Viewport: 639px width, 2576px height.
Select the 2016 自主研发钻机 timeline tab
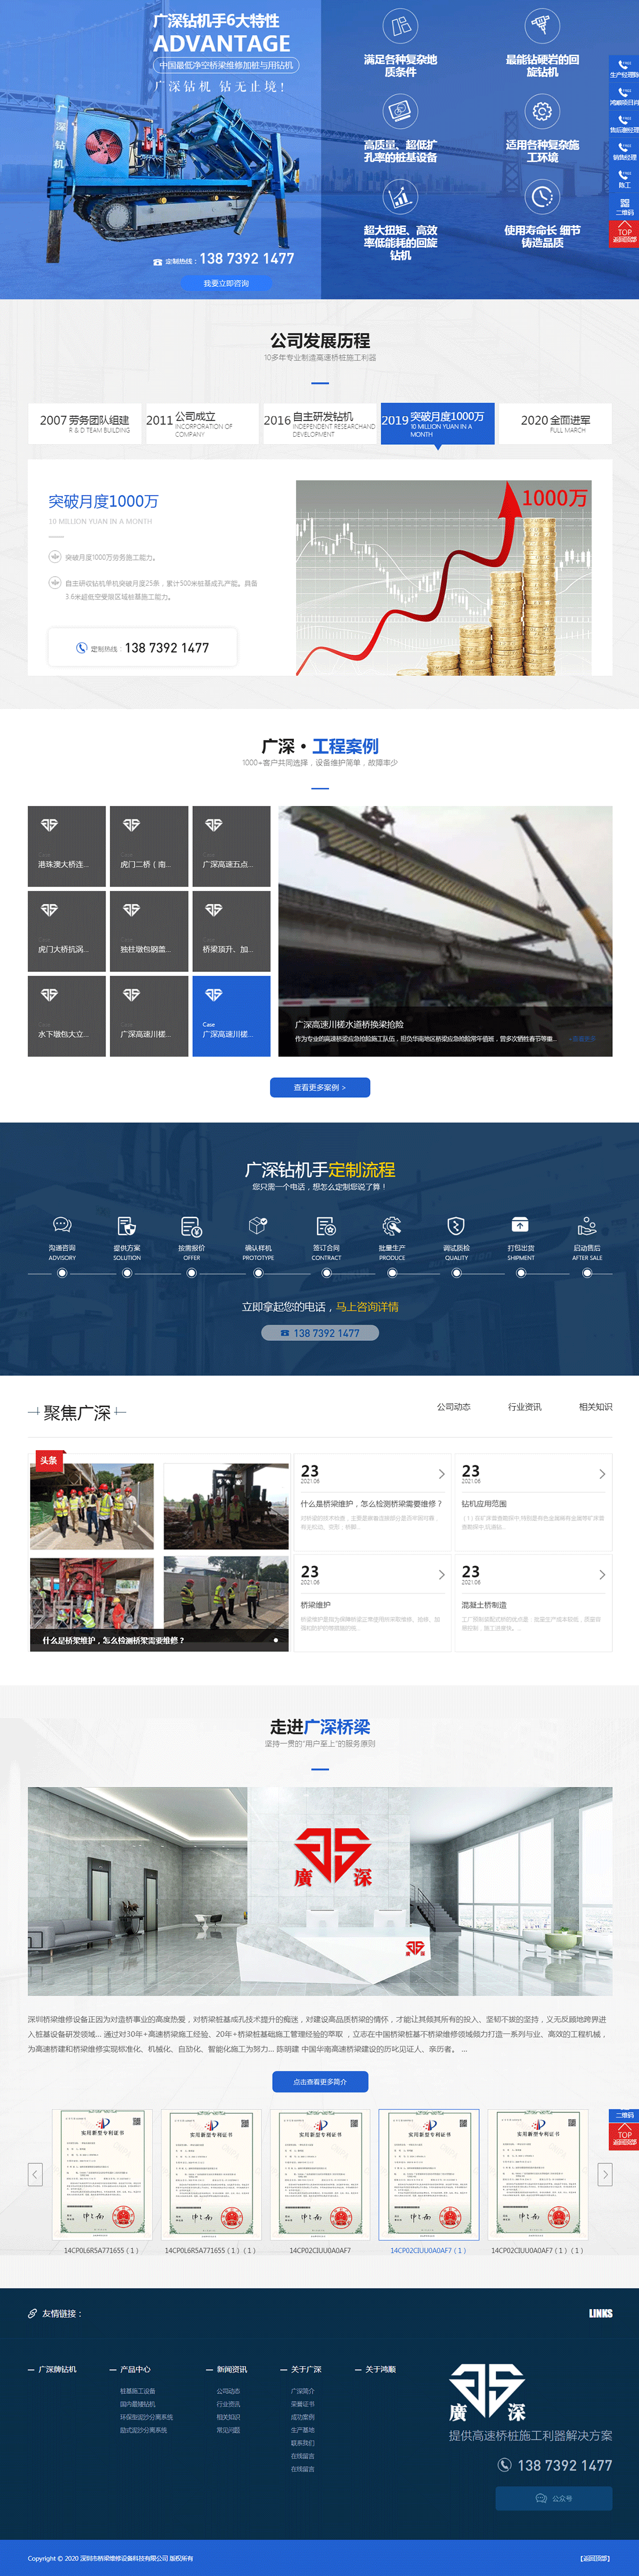click(x=320, y=424)
